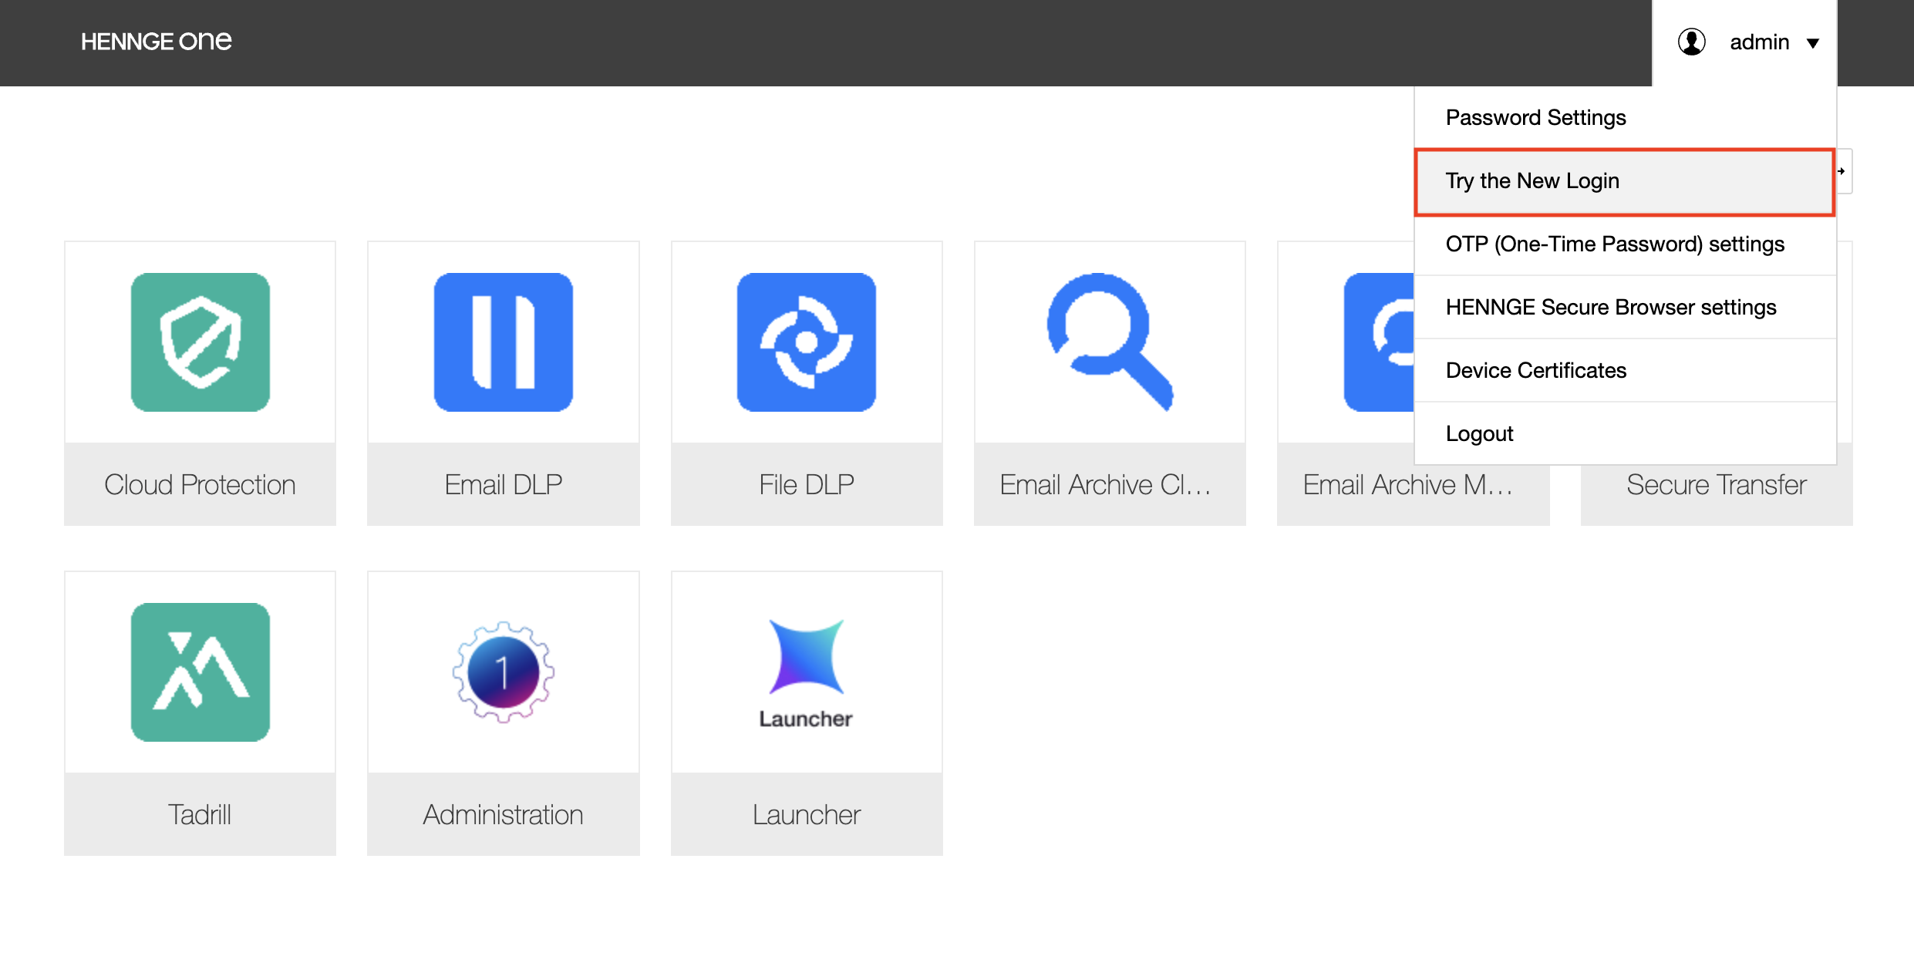1914x953 pixels.
Task: Launch the Tadrill app icon
Action: [200, 672]
